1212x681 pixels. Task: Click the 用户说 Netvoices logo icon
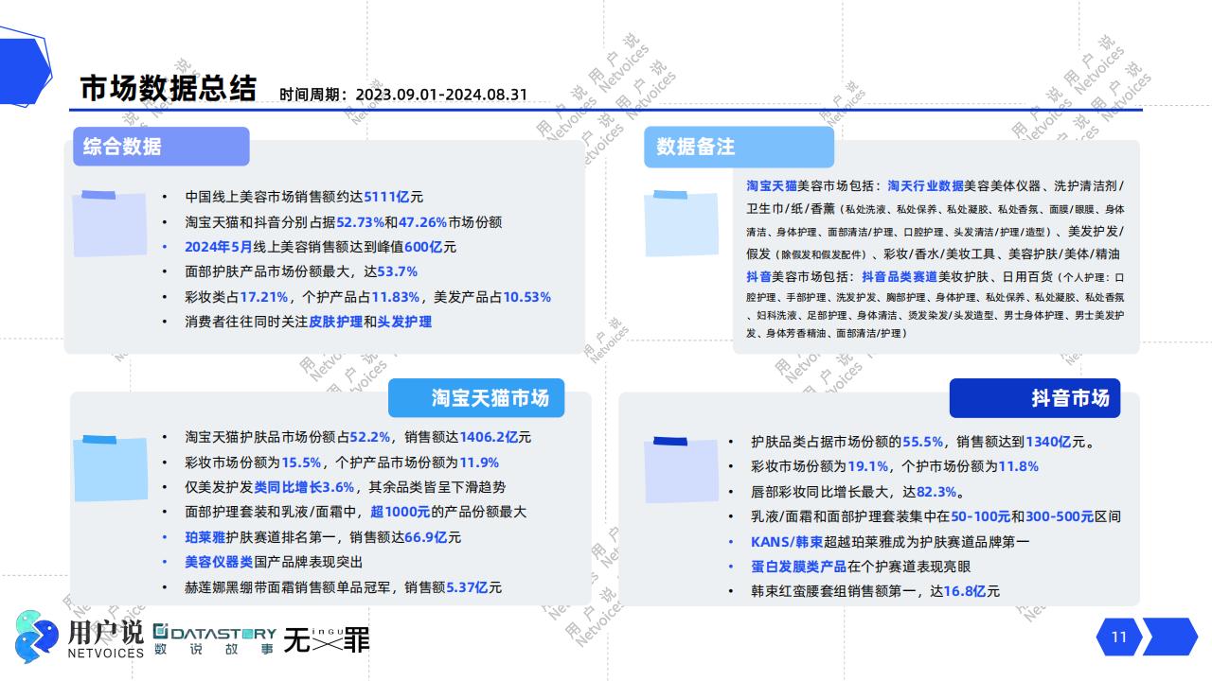point(38,636)
